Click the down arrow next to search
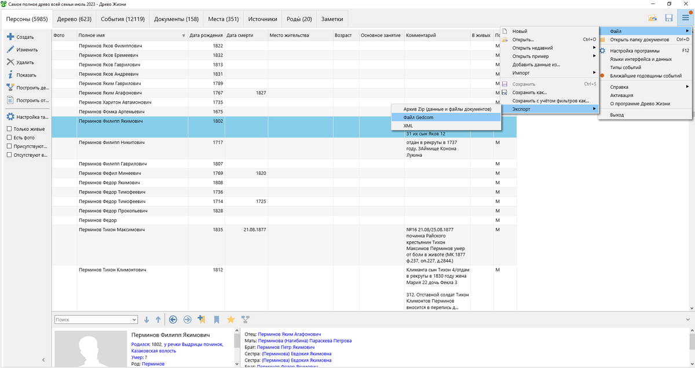695x368 pixels. (x=147, y=319)
